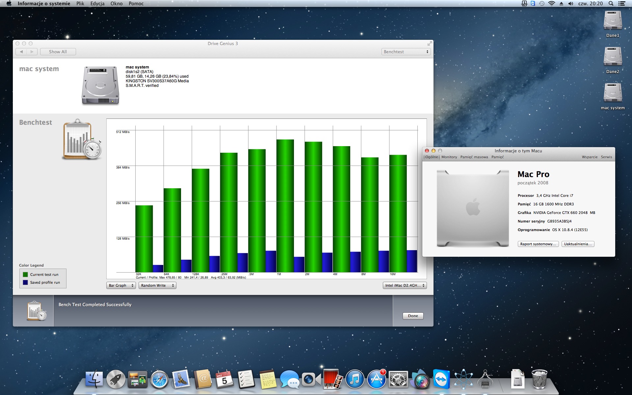632x395 pixels.
Task: Open the Trash in the Dock
Action: coord(539,380)
